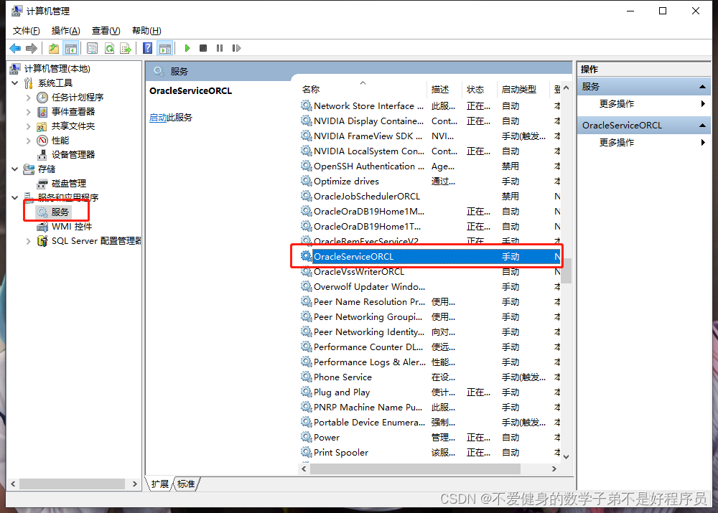The height and width of the screenshot is (513, 718).
Task: Select 共享文件夹 in the tree
Action: click(73, 126)
